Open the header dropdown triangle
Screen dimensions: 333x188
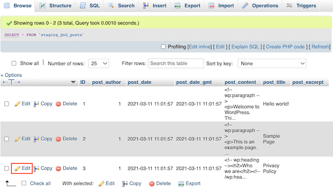pos(73,82)
